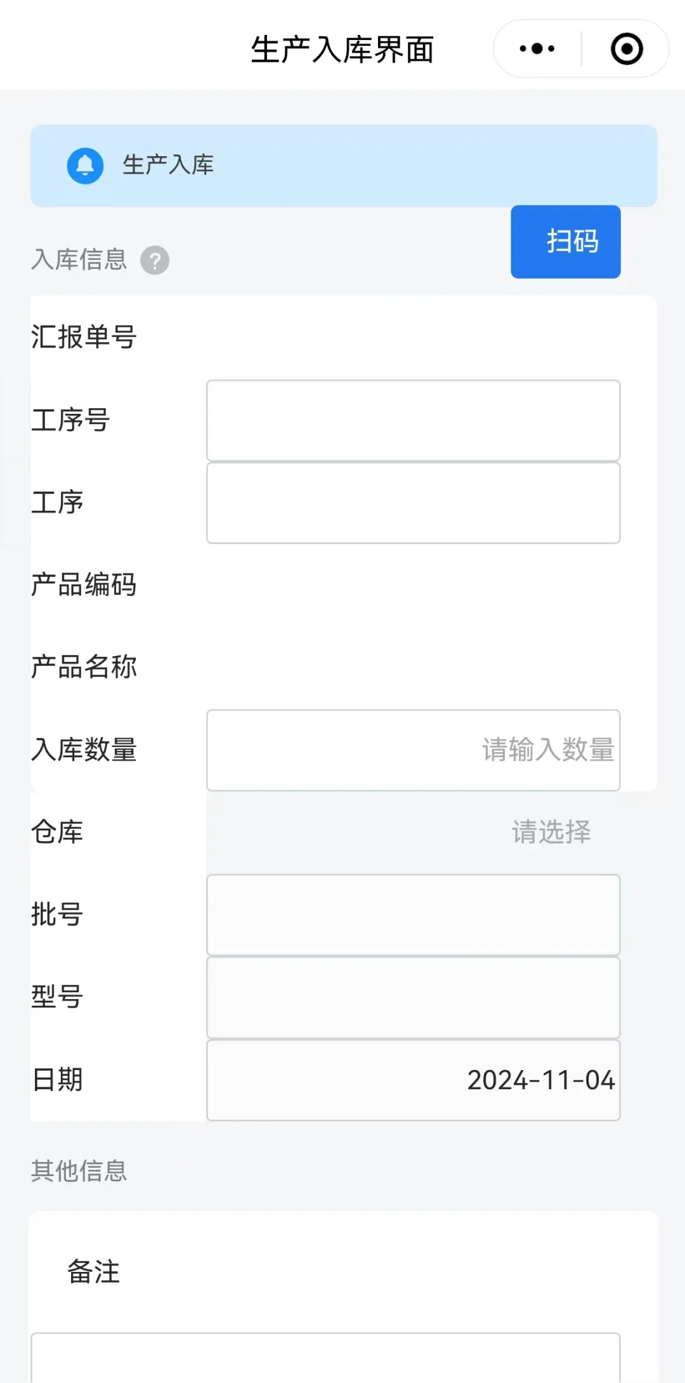Click the 批号 input field
Screen dimensions: 685x1383
413,915
